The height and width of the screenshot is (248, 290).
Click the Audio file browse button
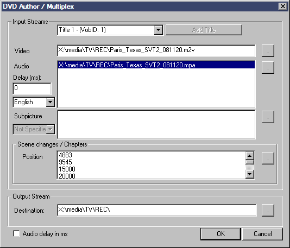[268, 68]
